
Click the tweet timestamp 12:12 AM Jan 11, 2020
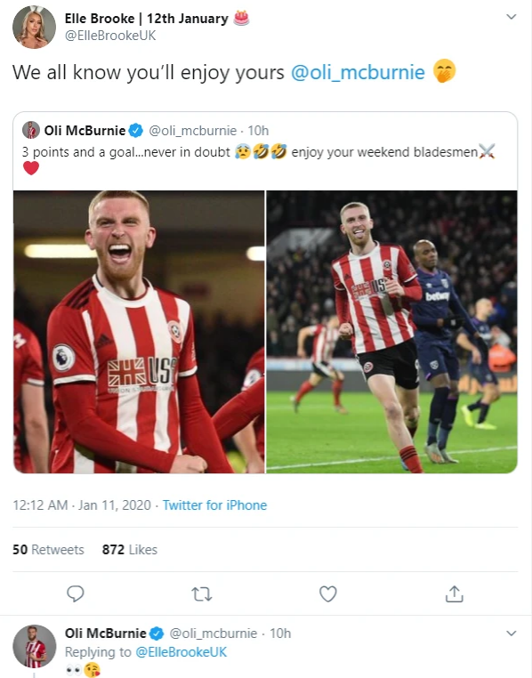pyautogui.click(x=82, y=505)
